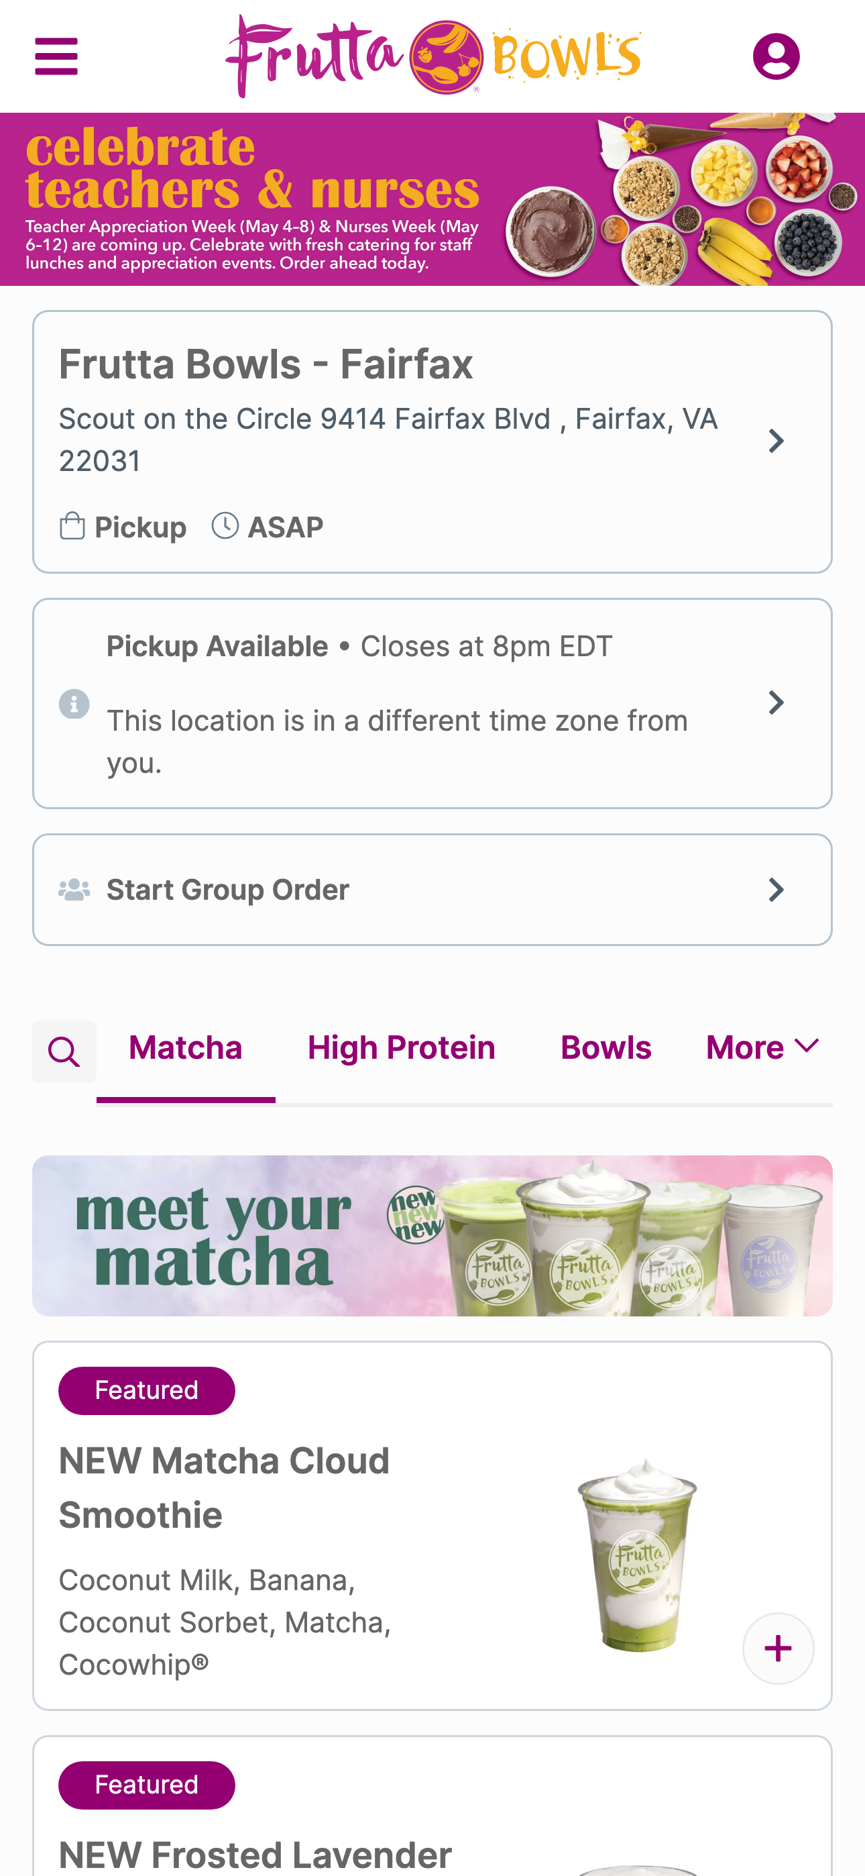Open the meet your matcha banner
The height and width of the screenshot is (1876, 865).
click(x=432, y=1235)
